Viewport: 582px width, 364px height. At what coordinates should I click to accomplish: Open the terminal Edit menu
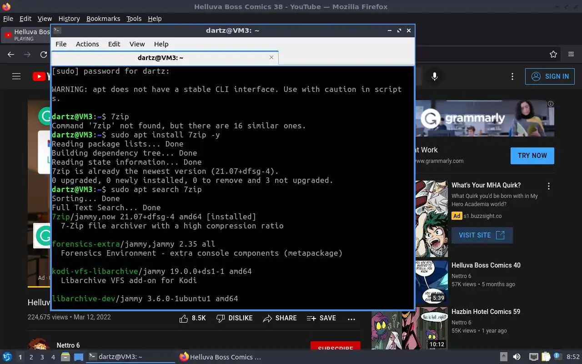click(x=114, y=44)
